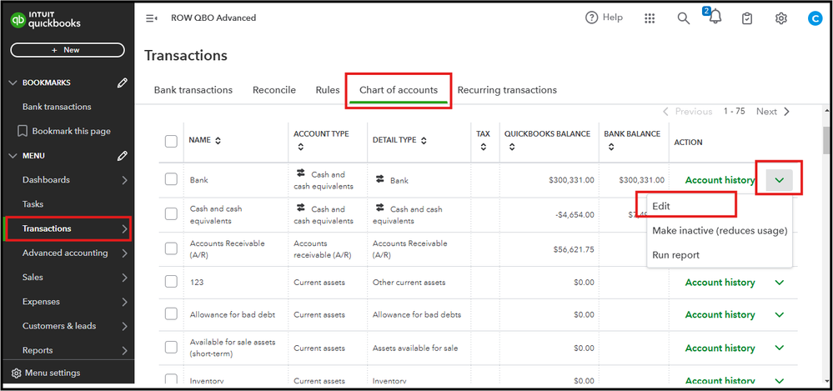Image resolution: width=833 pixels, height=391 pixels.
Task: Click the search magnifier icon
Action: [683, 18]
